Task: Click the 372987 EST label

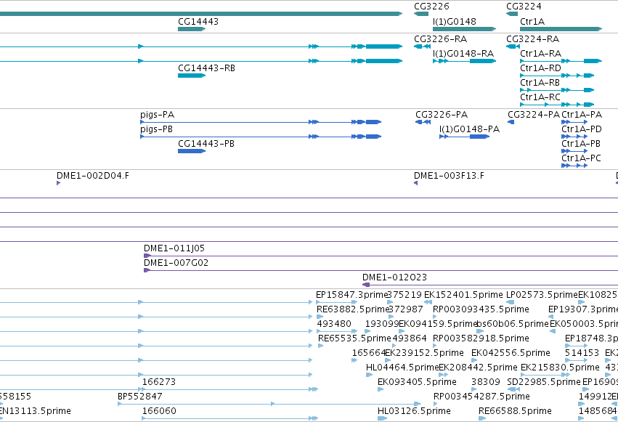Action: coord(405,309)
